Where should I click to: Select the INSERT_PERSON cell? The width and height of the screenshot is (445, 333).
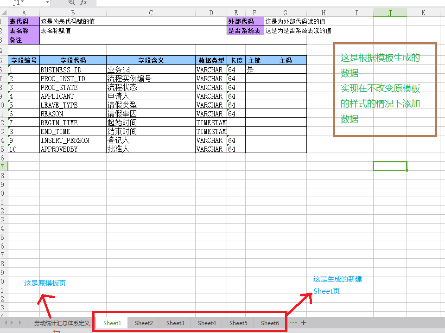click(x=73, y=140)
